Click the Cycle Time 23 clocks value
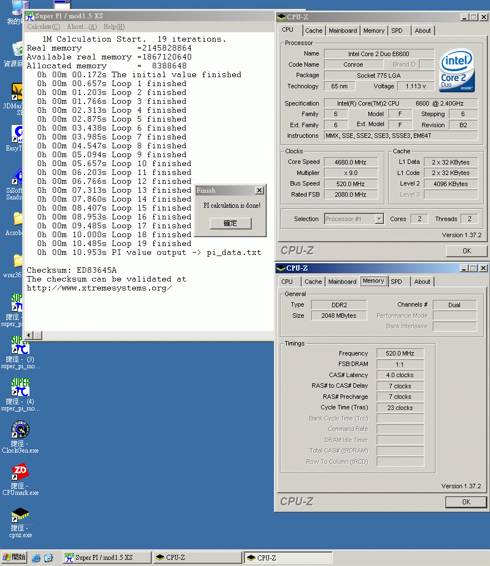Viewport: 490px width, 566px height. (400, 408)
